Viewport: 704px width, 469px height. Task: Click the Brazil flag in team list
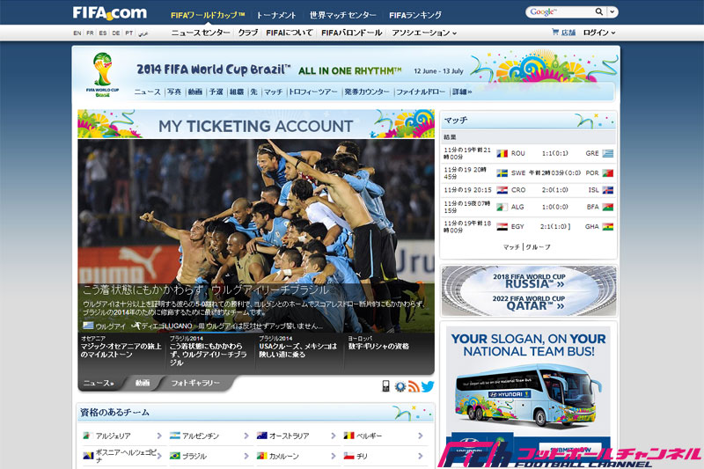(x=175, y=456)
